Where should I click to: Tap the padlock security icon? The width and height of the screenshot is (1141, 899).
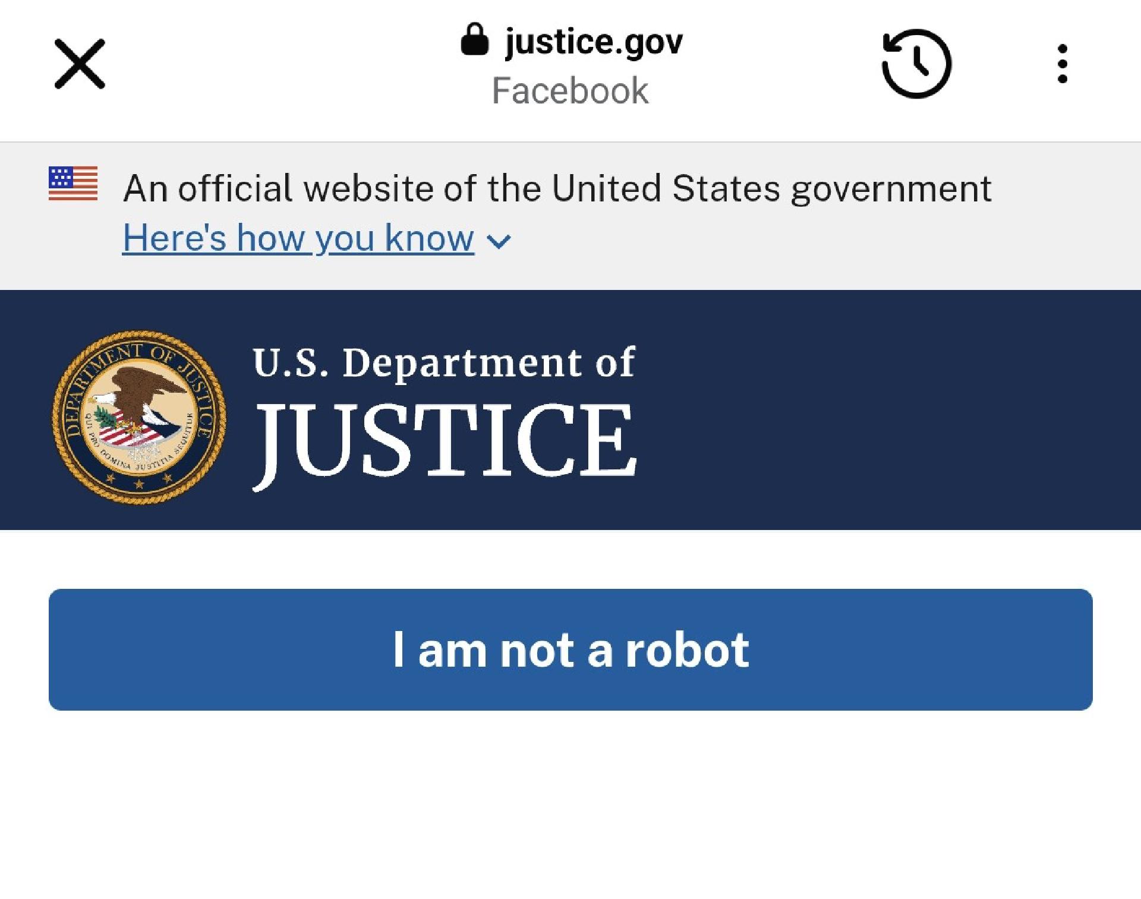click(474, 40)
